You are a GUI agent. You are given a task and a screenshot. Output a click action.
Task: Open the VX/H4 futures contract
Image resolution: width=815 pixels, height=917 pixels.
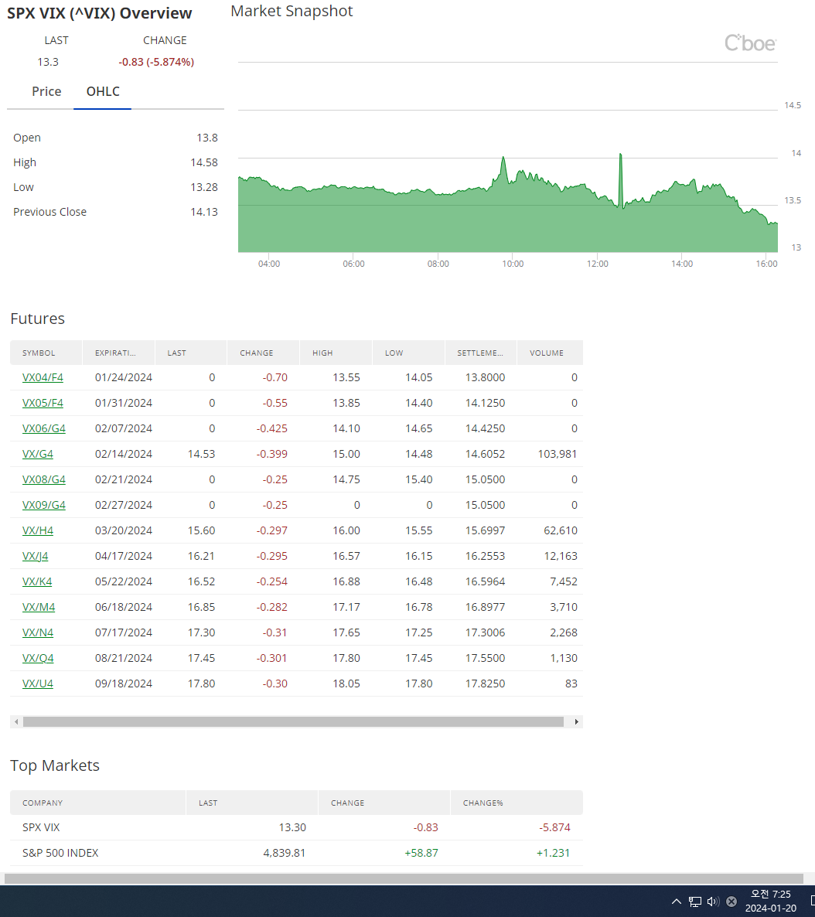[37, 531]
